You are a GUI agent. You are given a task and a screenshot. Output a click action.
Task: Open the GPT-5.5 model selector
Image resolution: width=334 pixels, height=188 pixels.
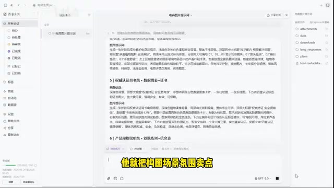[x=263, y=179]
